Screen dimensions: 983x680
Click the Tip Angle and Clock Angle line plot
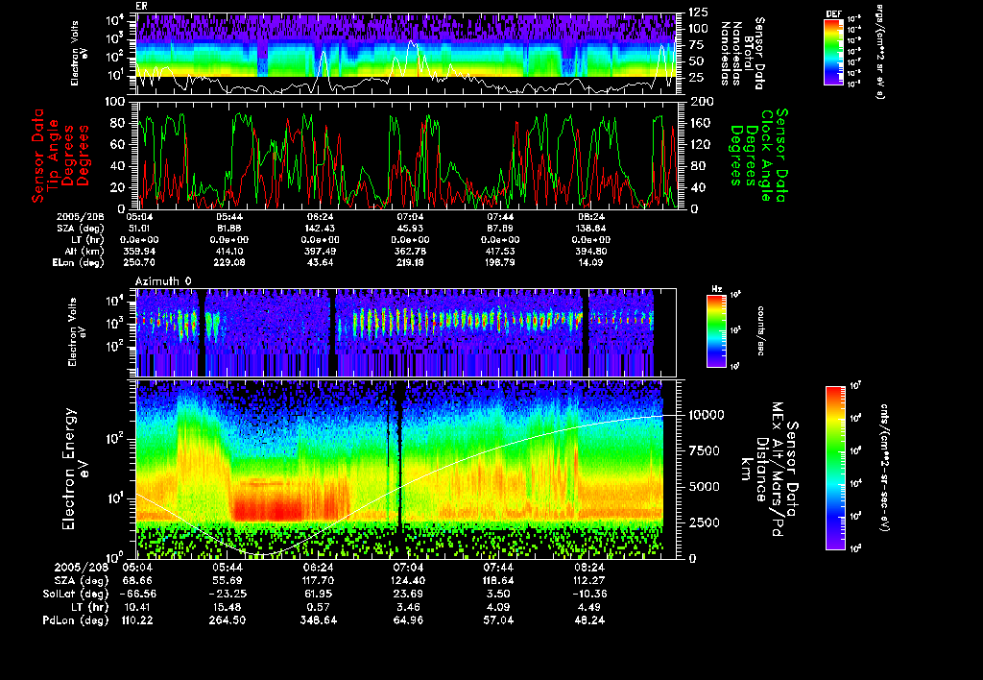(408, 156)
